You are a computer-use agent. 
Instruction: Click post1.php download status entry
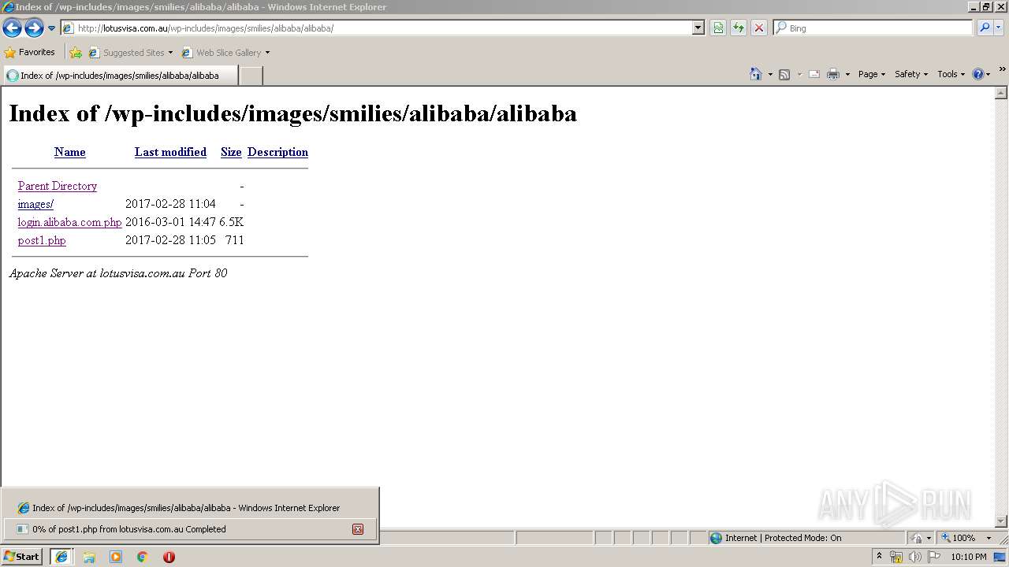189,529
